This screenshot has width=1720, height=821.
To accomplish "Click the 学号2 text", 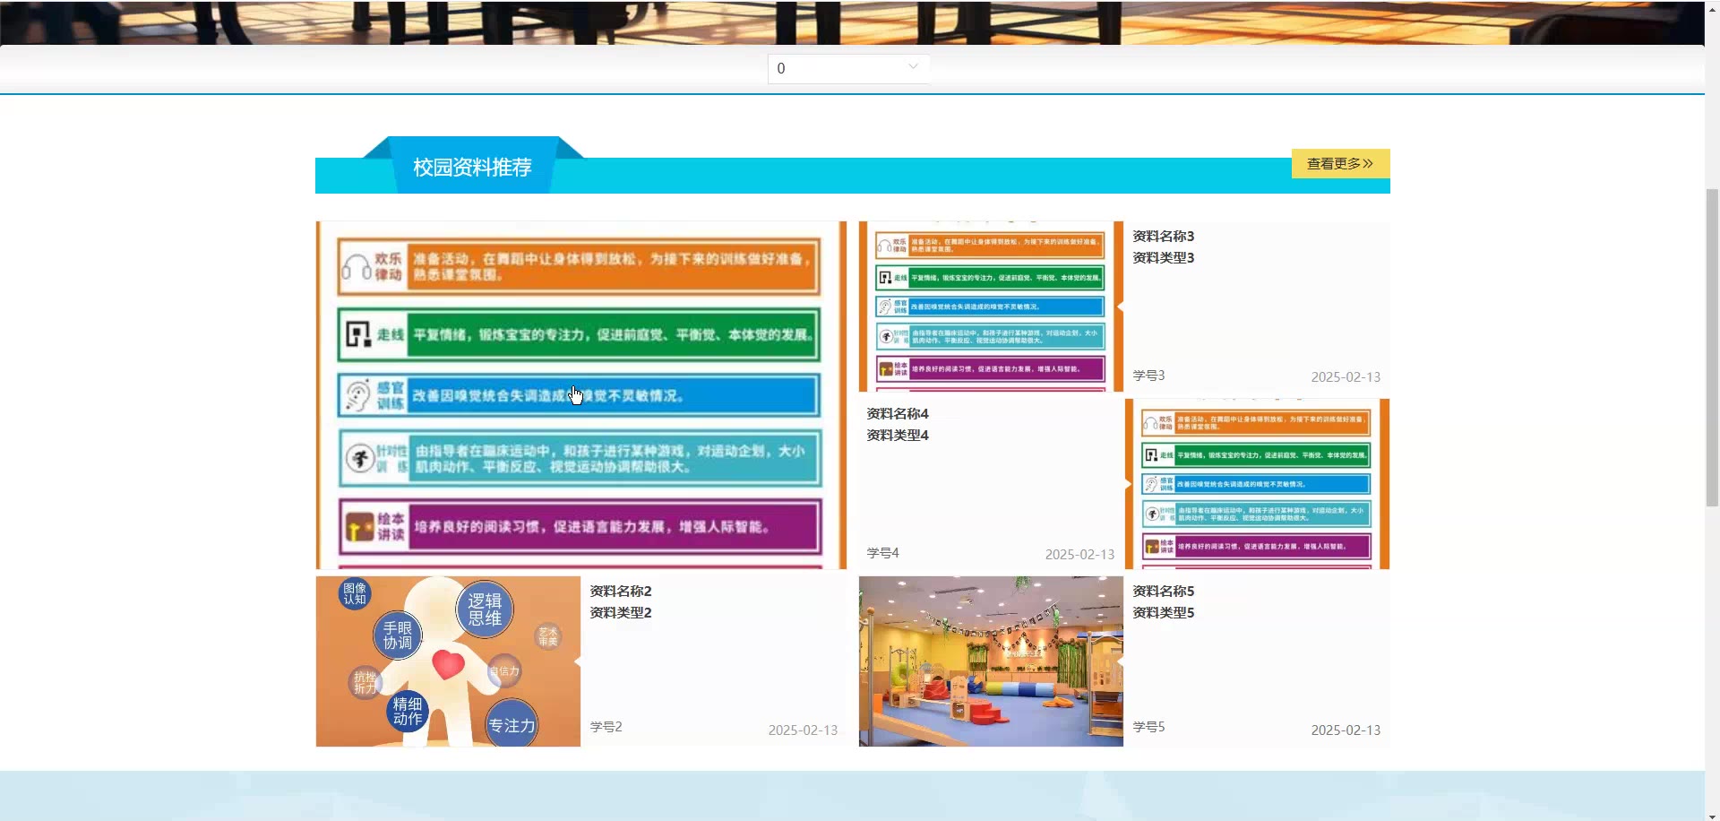I will pos(606,727).
